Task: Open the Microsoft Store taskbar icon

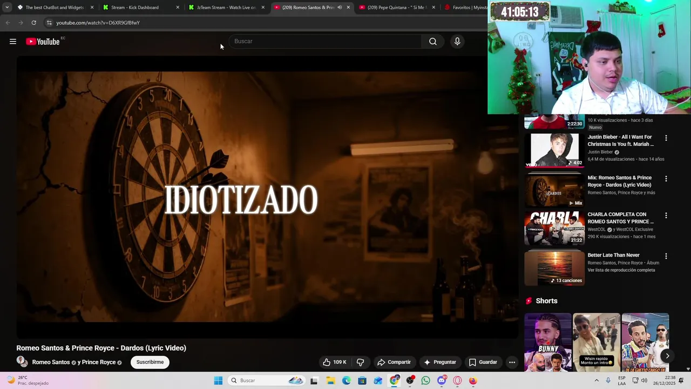Action: click(362, 380)
